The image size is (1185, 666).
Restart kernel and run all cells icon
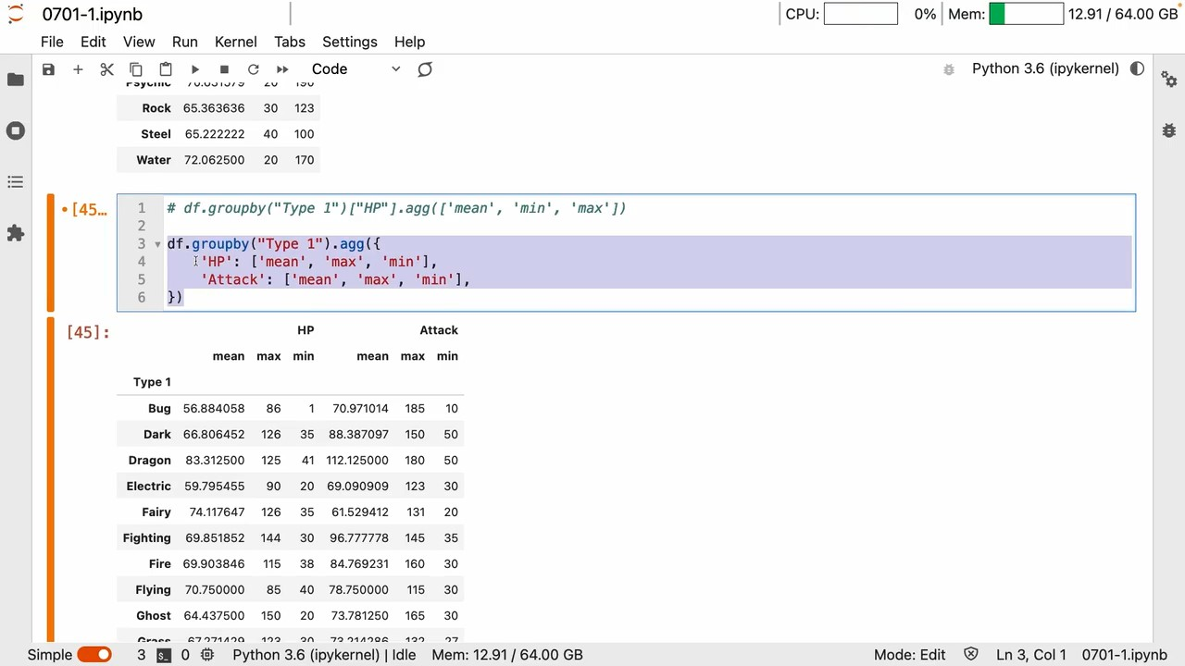[x=282, y=69]
